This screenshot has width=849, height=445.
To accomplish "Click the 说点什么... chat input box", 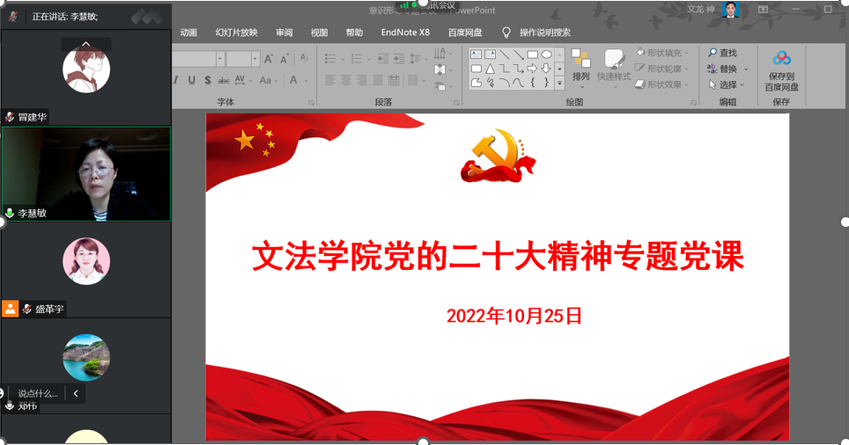I will [38, 394].
